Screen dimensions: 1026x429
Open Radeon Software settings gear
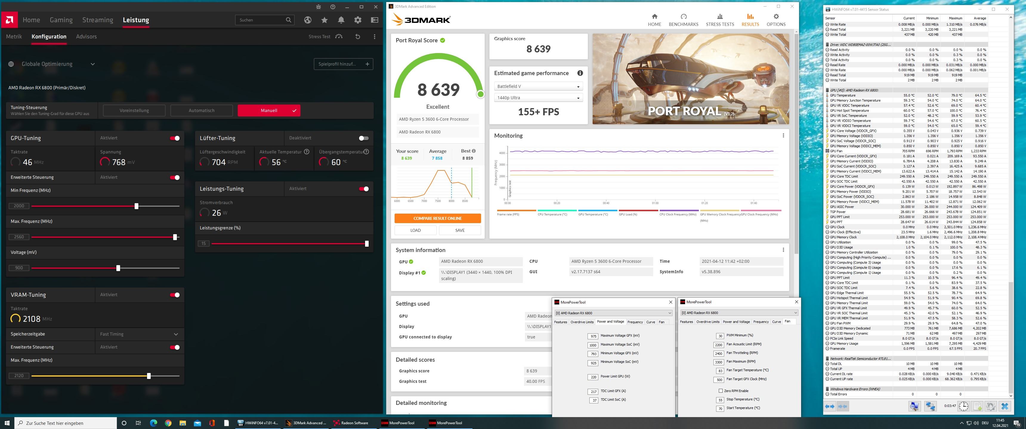point(358,20)
